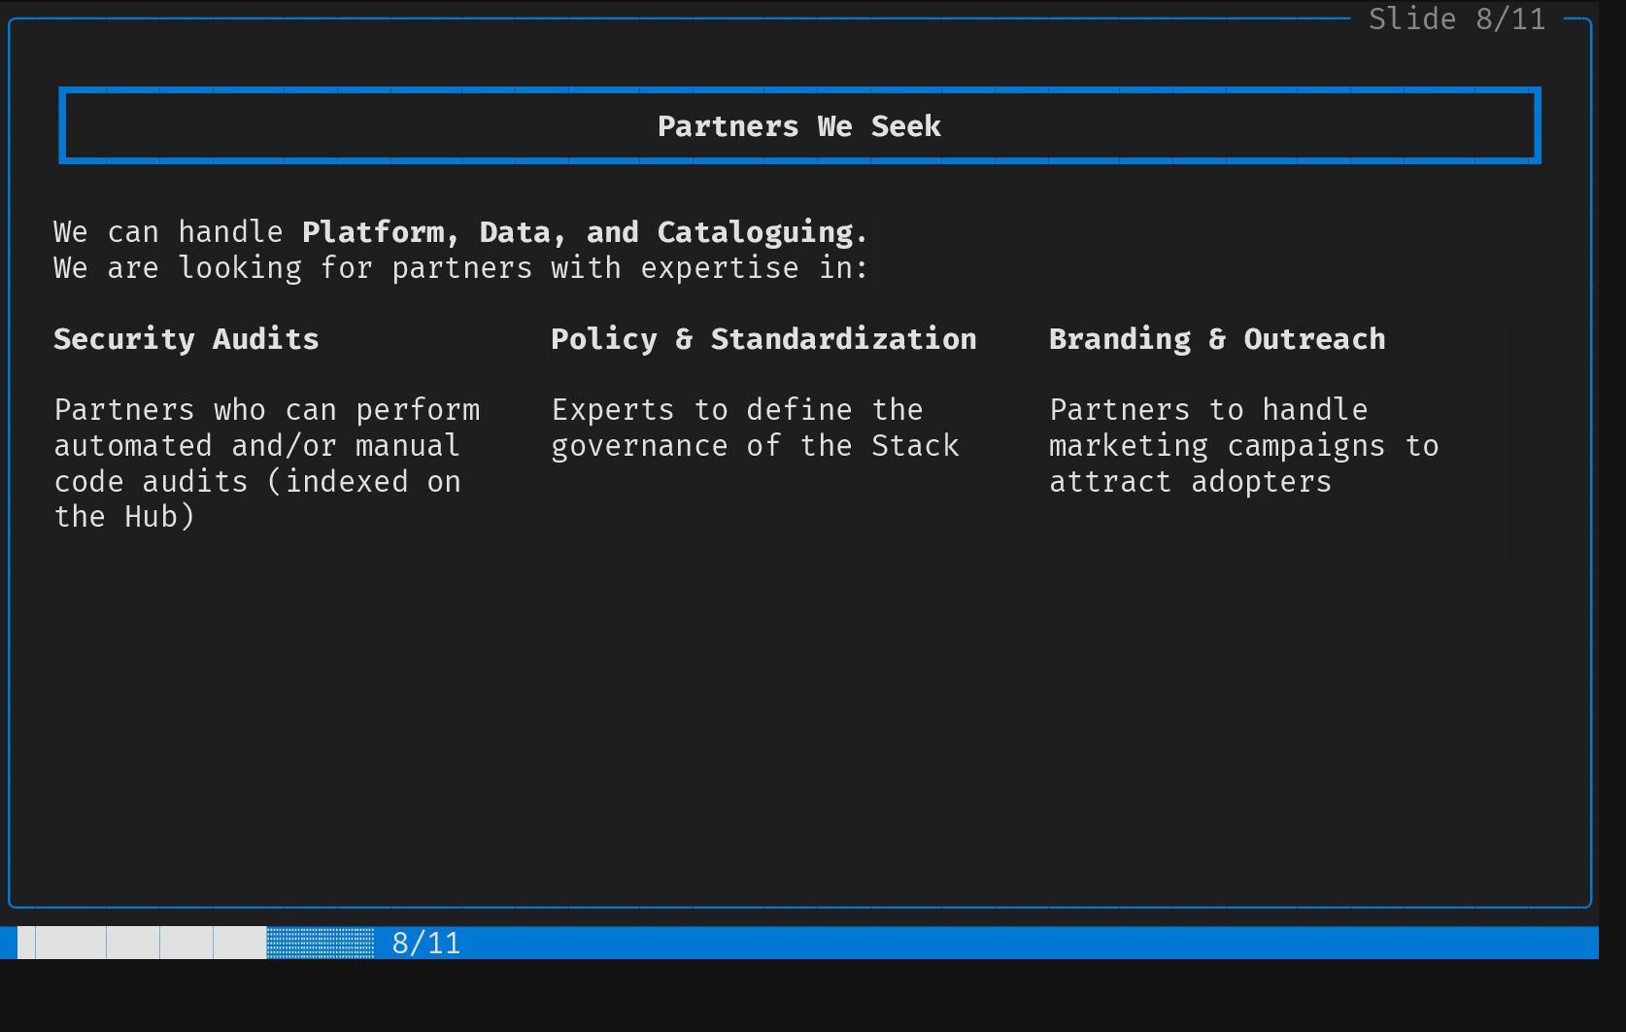
Task: Click the 'We are looking for partners' line
Action: [x=460, y=268]
